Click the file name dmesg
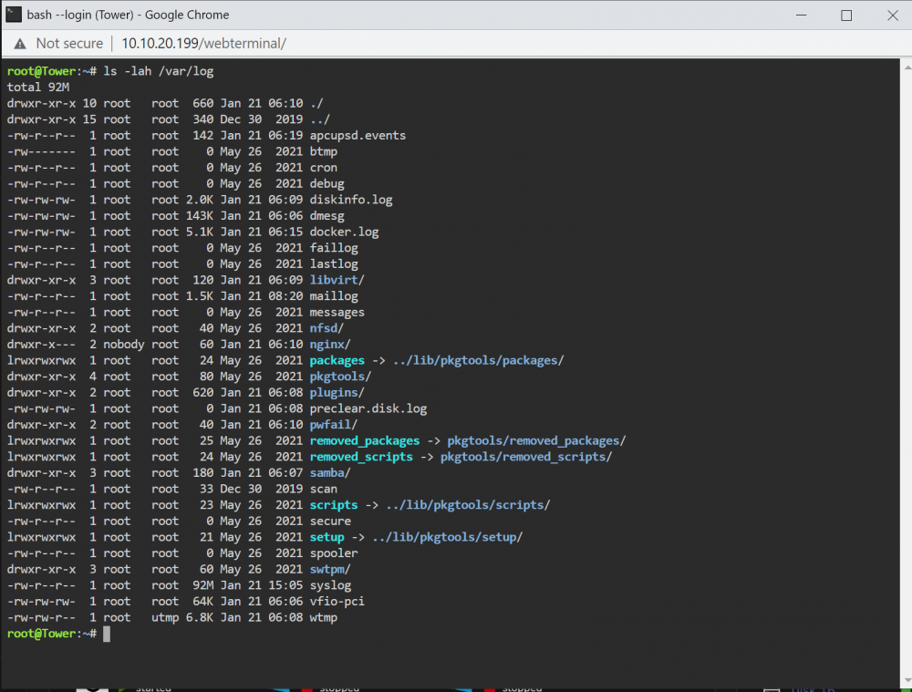The image size is (912, 692). coord(326,216)
